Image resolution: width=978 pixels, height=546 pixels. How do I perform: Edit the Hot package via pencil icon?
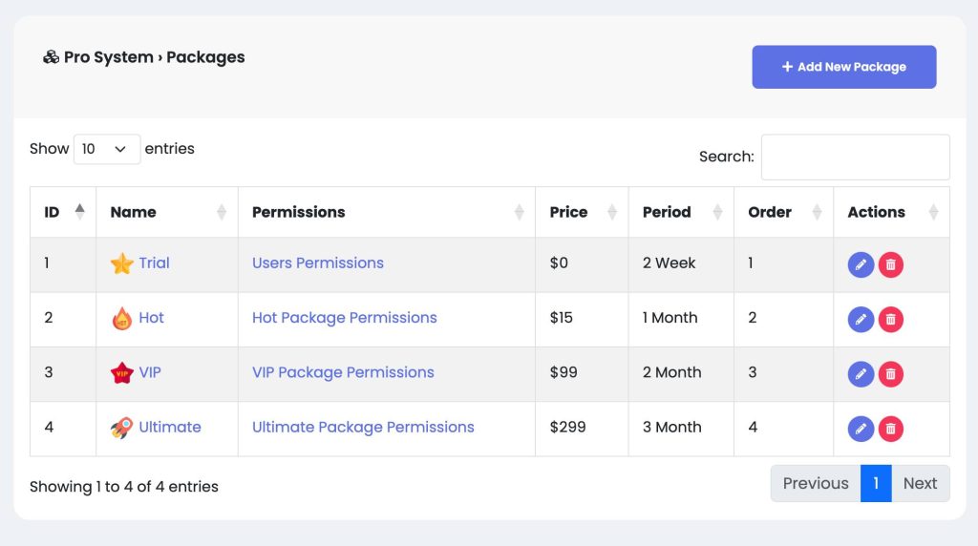(861, 320)
